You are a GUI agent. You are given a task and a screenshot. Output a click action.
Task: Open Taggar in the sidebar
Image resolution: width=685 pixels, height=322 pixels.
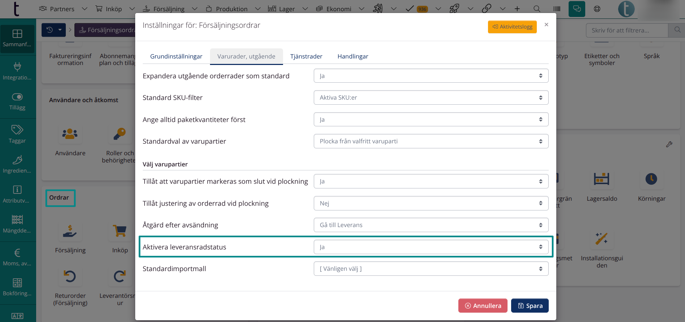click(x=17, y=134)
